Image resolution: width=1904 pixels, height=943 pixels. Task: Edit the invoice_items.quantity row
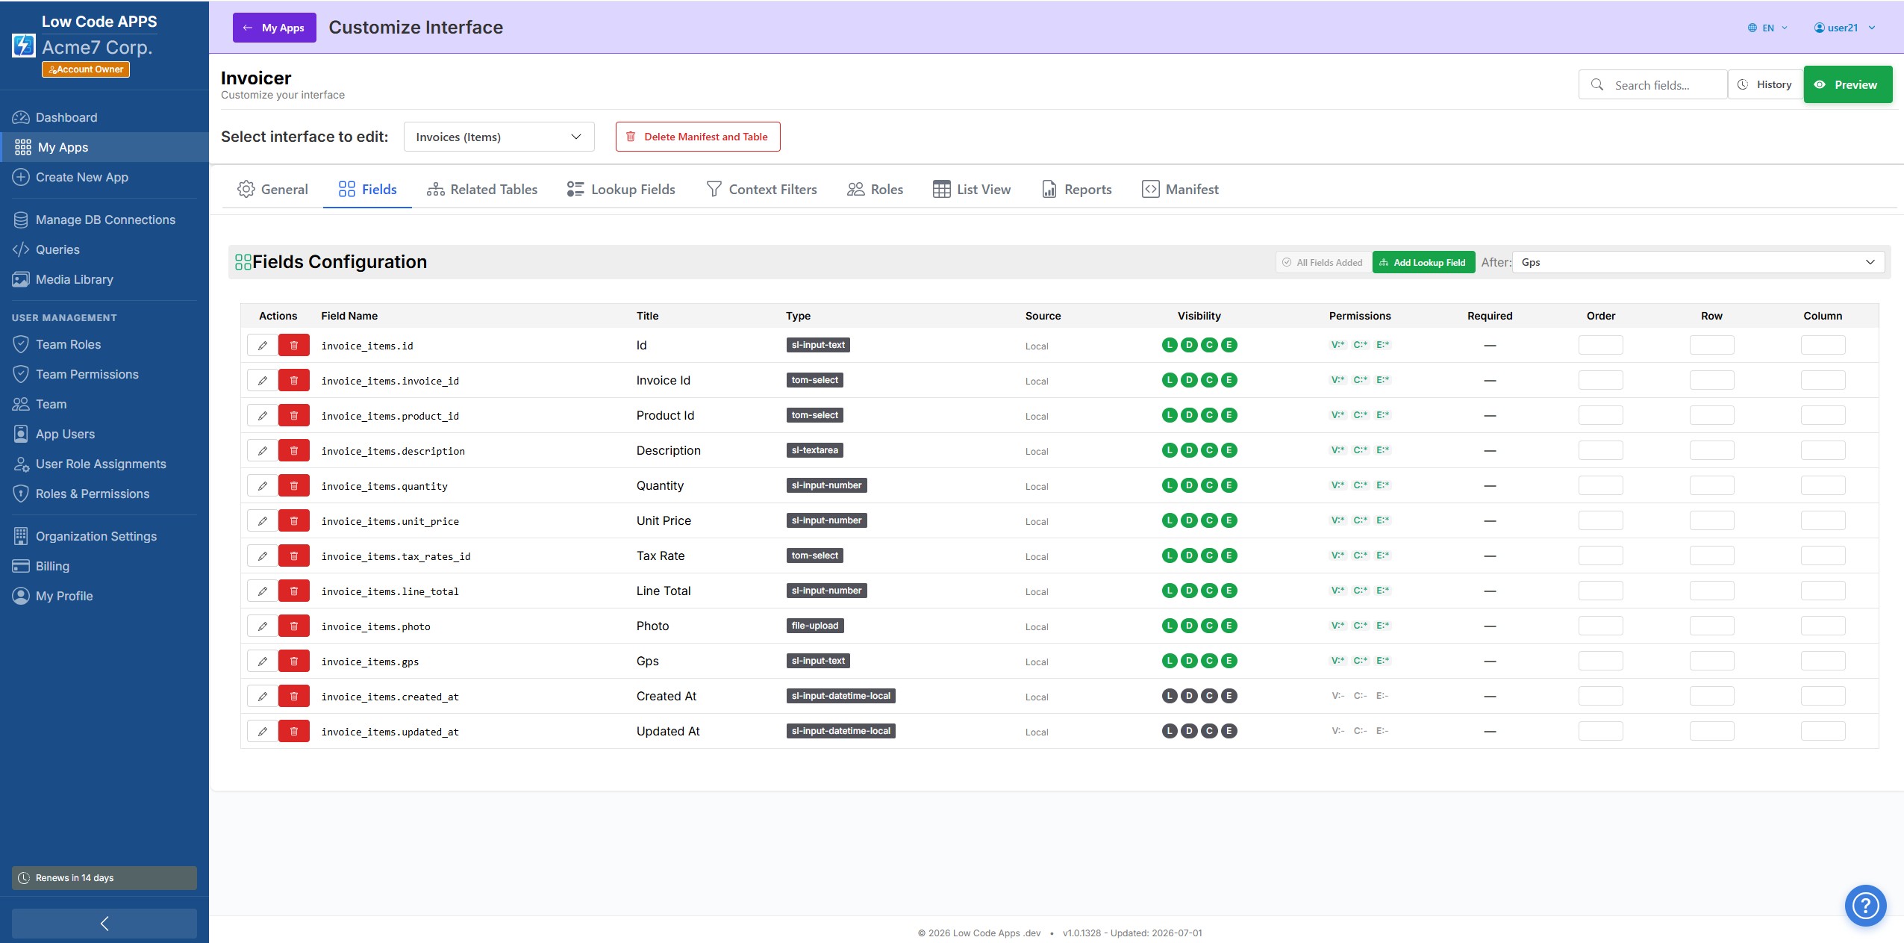262,486
